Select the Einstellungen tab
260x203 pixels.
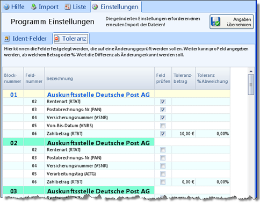(x=116, y=7)
